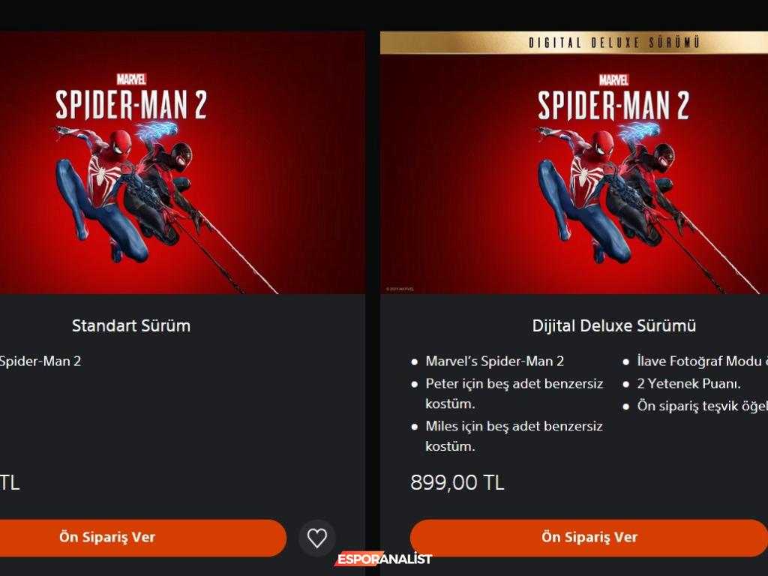Click Miles için beş adet benzersiz kostüm item
Image resolution: width=768 pixels, height=576 pixels.
click(514, 436)
